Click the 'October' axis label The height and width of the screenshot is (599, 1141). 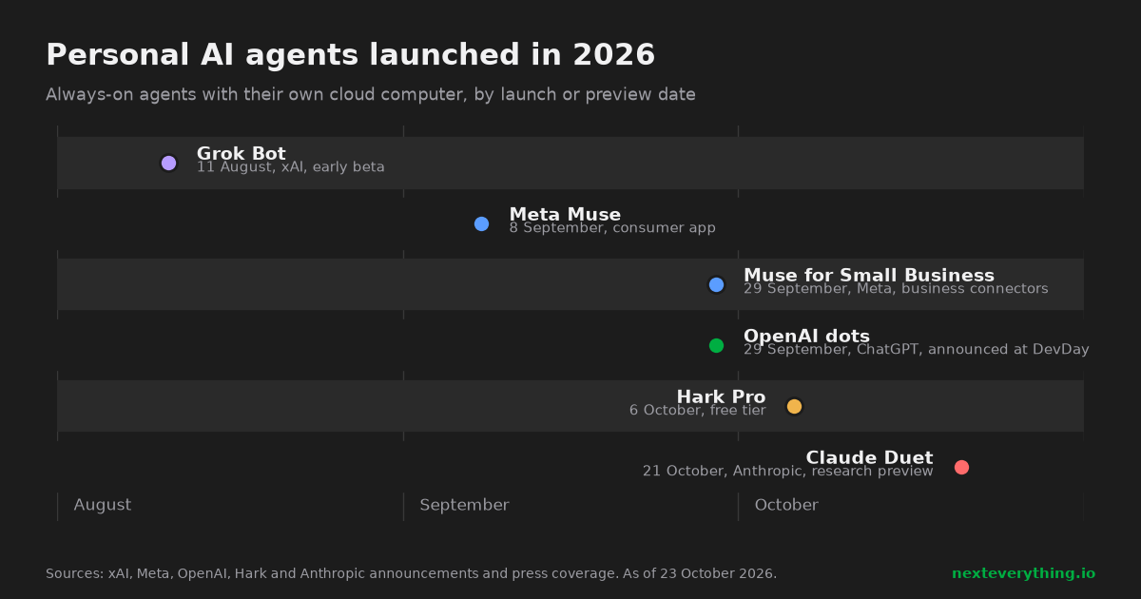point(786,505)
